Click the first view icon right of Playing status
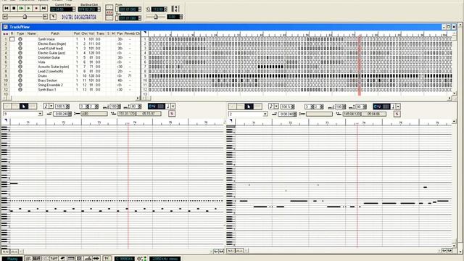 pyautogui.click(x=28, y=259)
